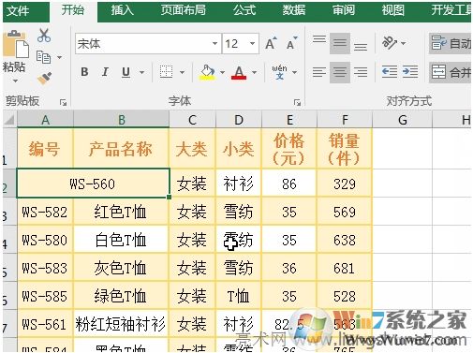Click header cell 产品名称
Image resolution: width=473 pixels, height=353 pixels.
point(121,149)
